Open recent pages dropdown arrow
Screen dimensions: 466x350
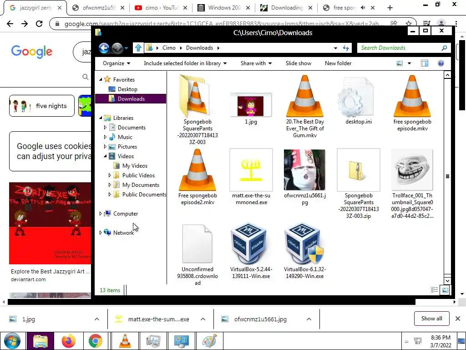[127, 48]
